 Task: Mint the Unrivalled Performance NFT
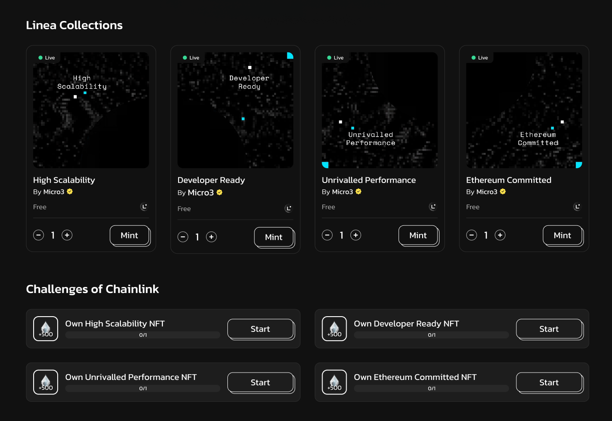coord(418,235)
